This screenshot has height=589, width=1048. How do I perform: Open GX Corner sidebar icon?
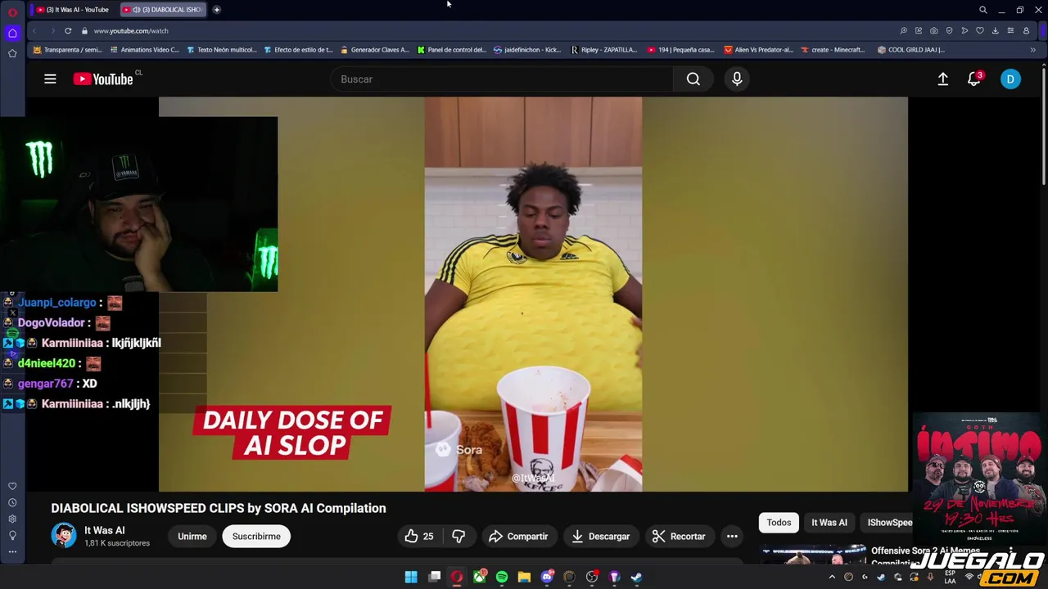(x=12, y=33)
